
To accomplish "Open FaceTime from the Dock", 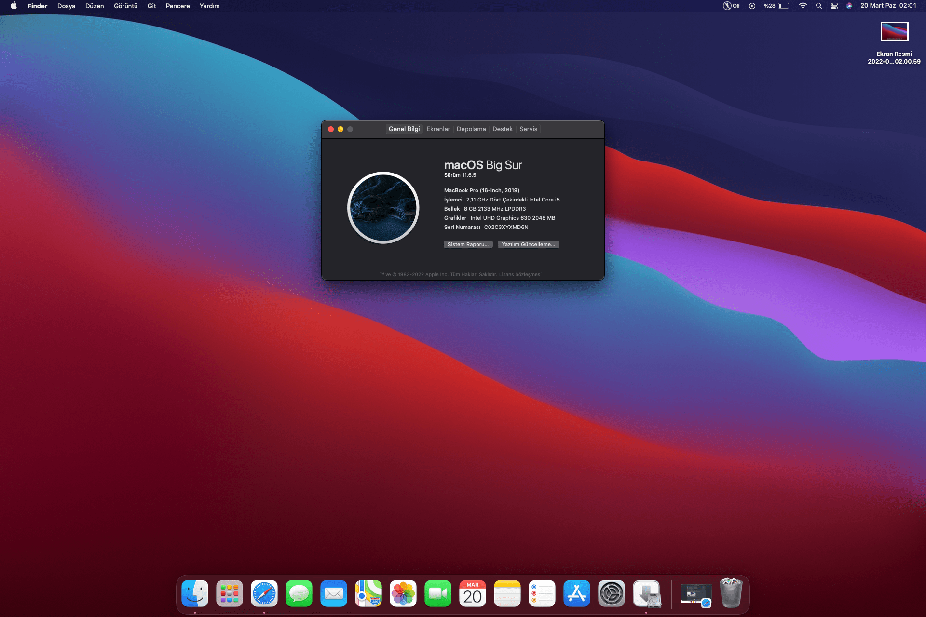I will [438, 593].
